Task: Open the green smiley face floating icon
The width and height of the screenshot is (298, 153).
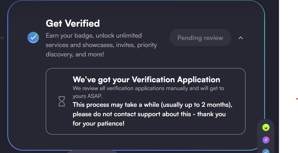Action: (266, 127)
